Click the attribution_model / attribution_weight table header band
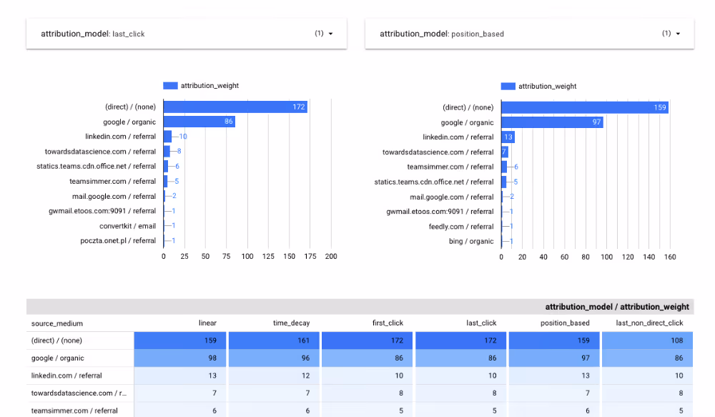This screenshot has width=715, height=417. tap(617, 306)
